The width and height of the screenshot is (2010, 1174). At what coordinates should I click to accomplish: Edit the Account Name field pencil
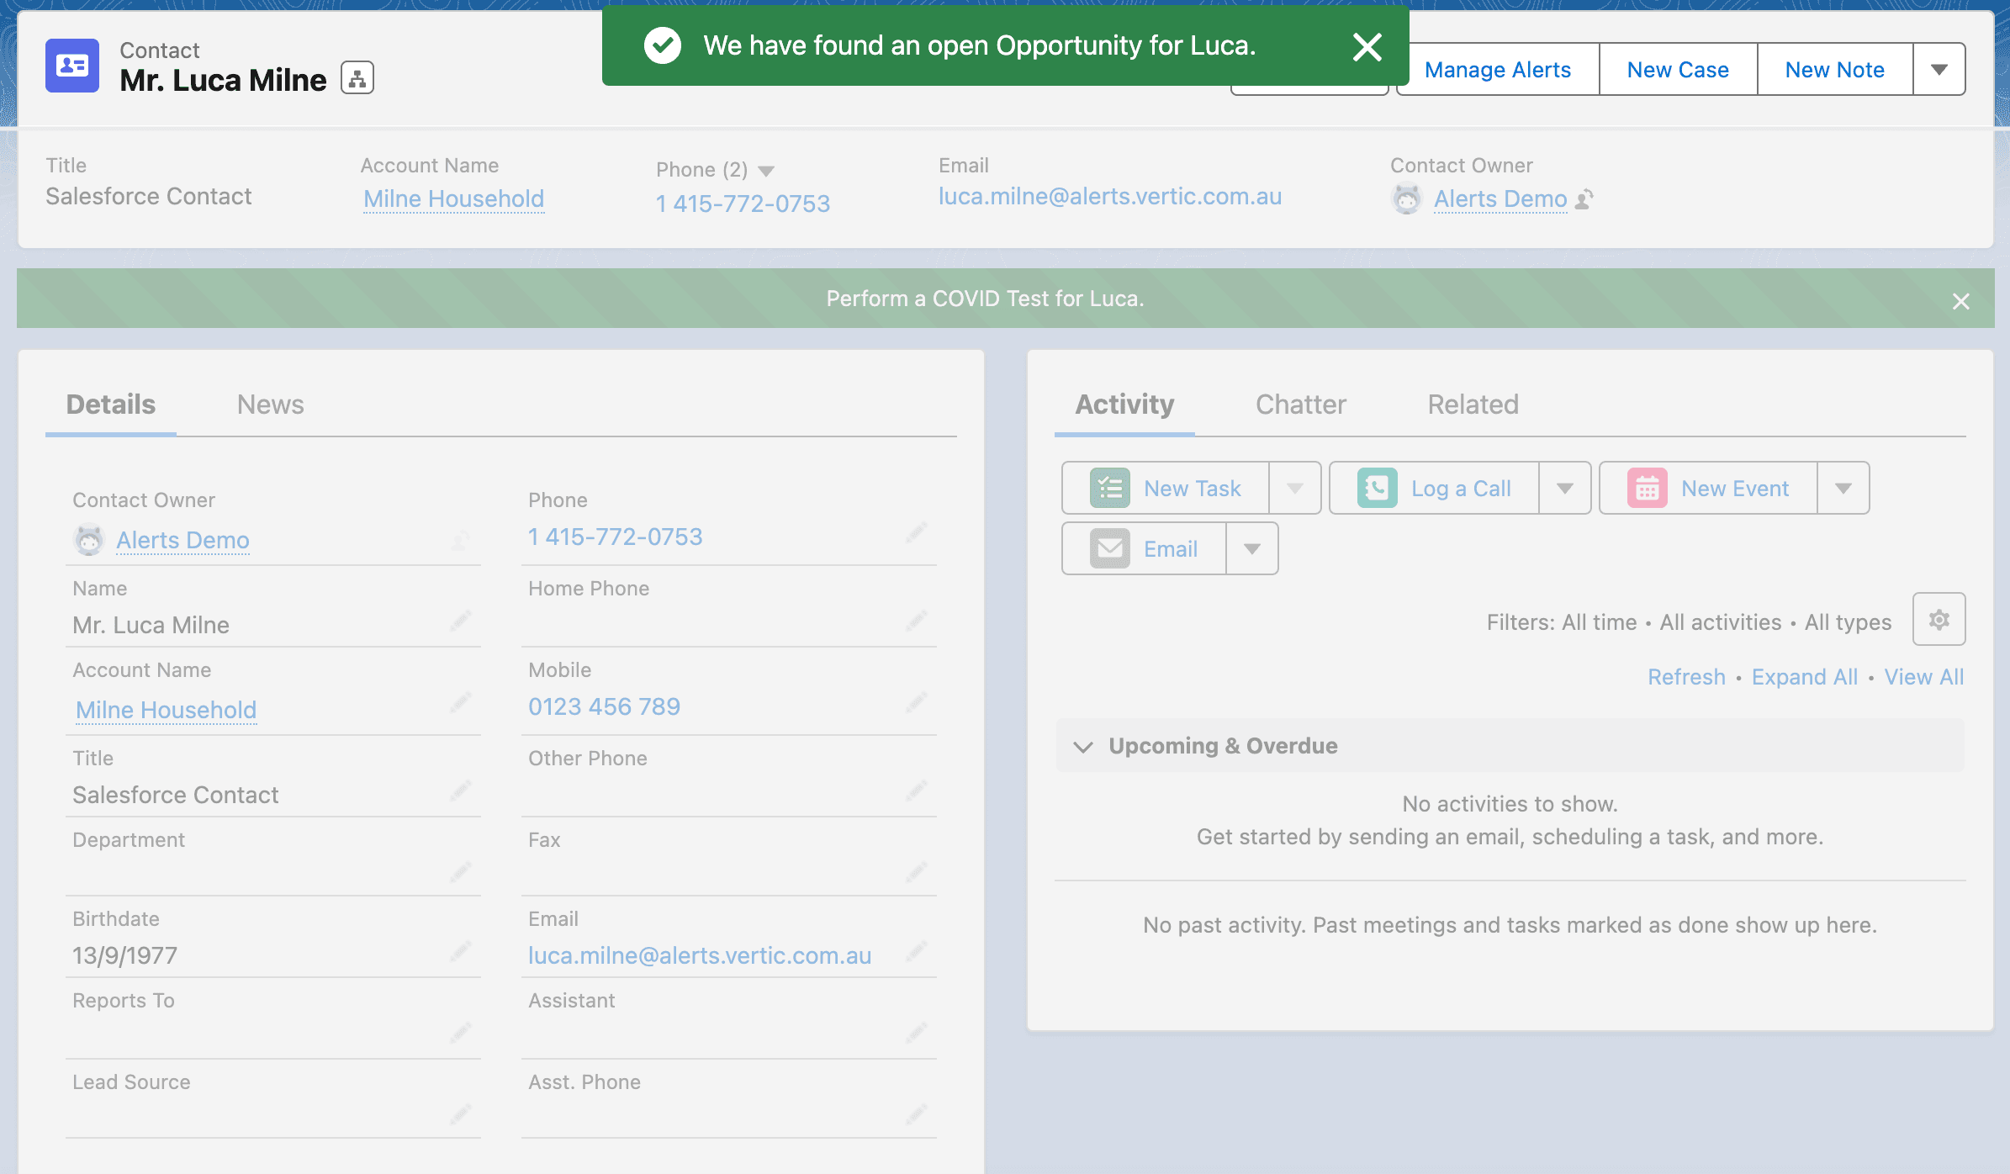point(460,702)
